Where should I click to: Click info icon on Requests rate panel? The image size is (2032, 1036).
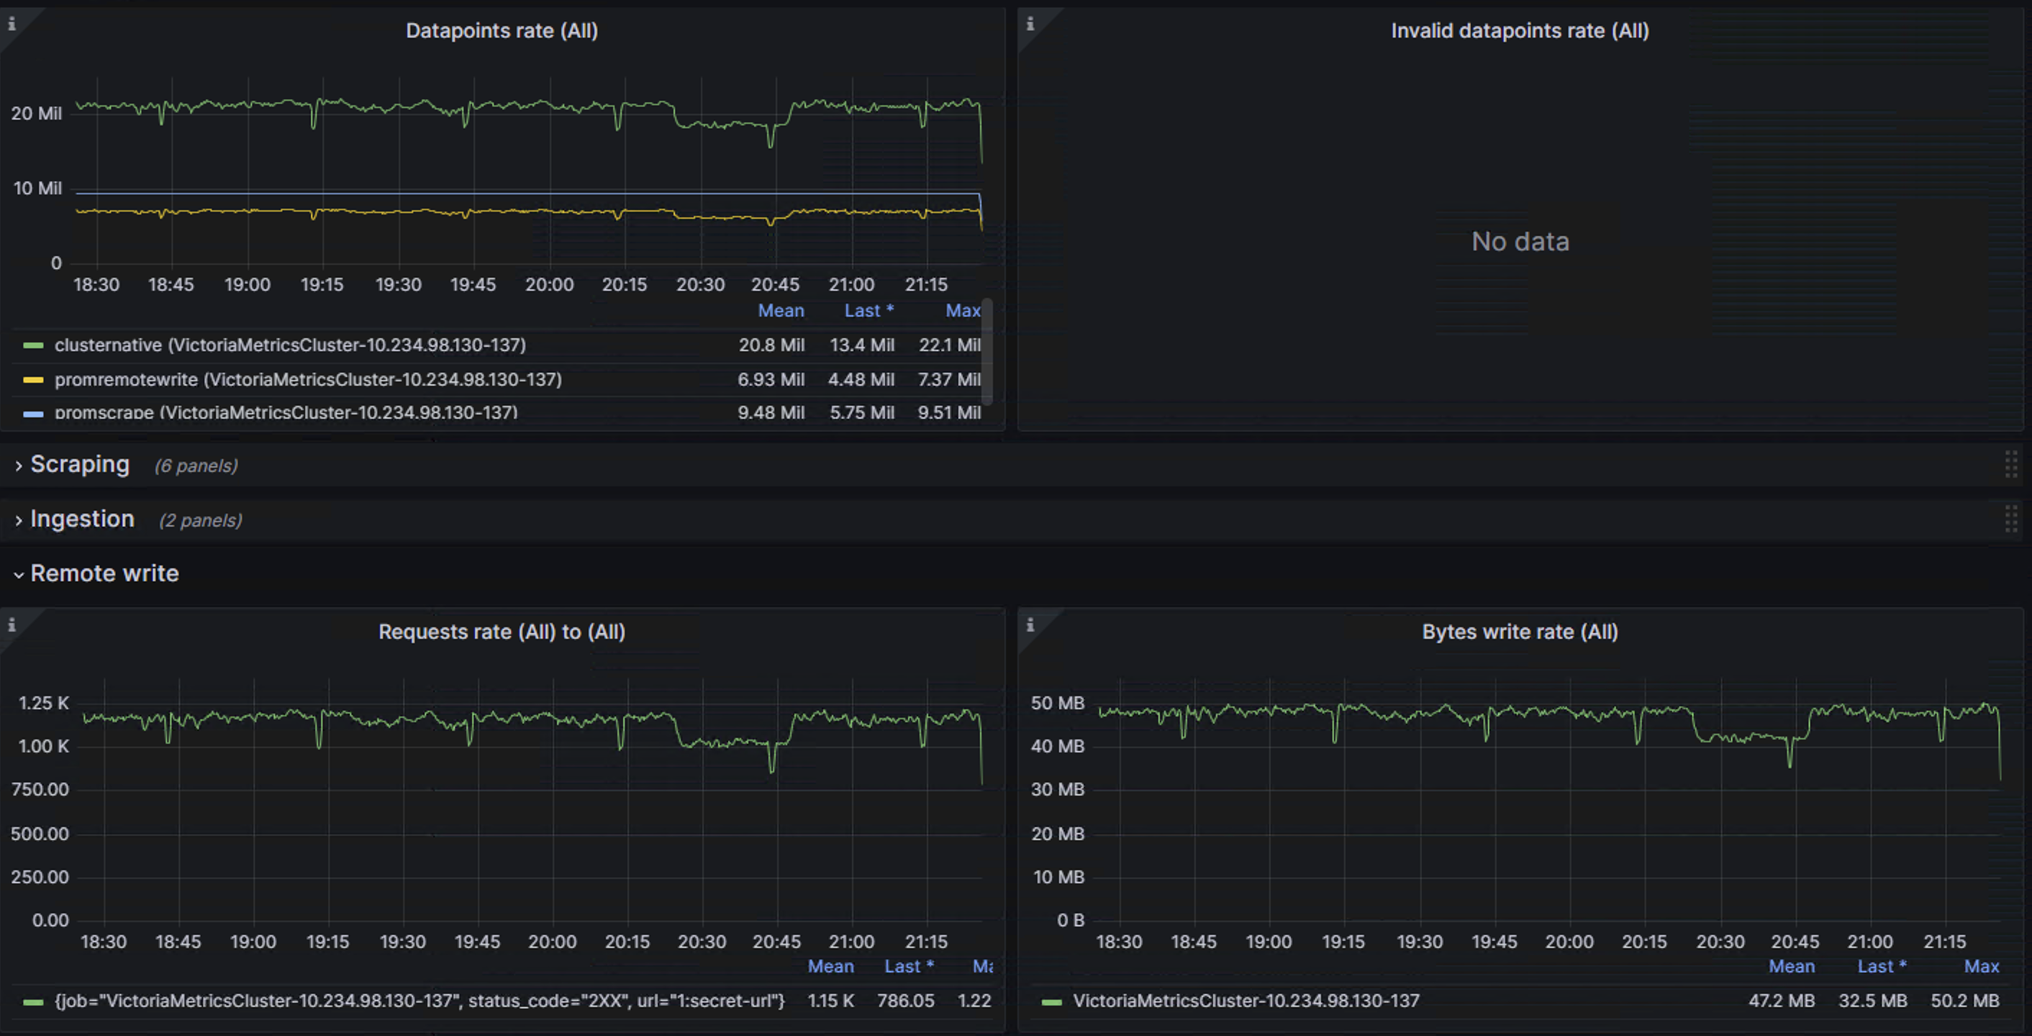click(x=12, y=624)
